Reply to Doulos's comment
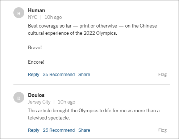The image size is (179, 139). [x=34, y=130]
